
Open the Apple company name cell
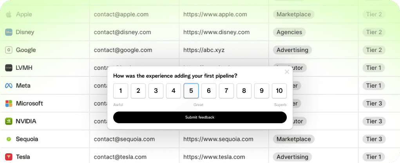pyautogui.click(x=45, y=14)
